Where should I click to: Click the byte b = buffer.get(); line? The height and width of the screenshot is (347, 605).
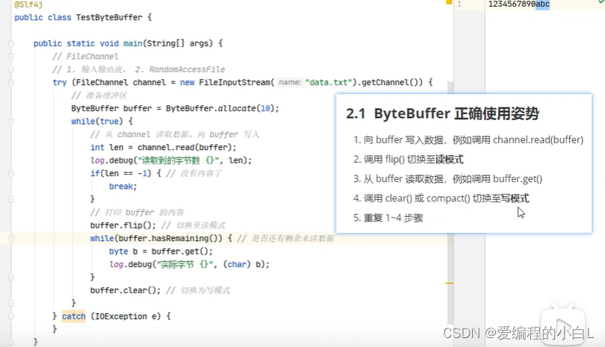[x=161, y=251]
